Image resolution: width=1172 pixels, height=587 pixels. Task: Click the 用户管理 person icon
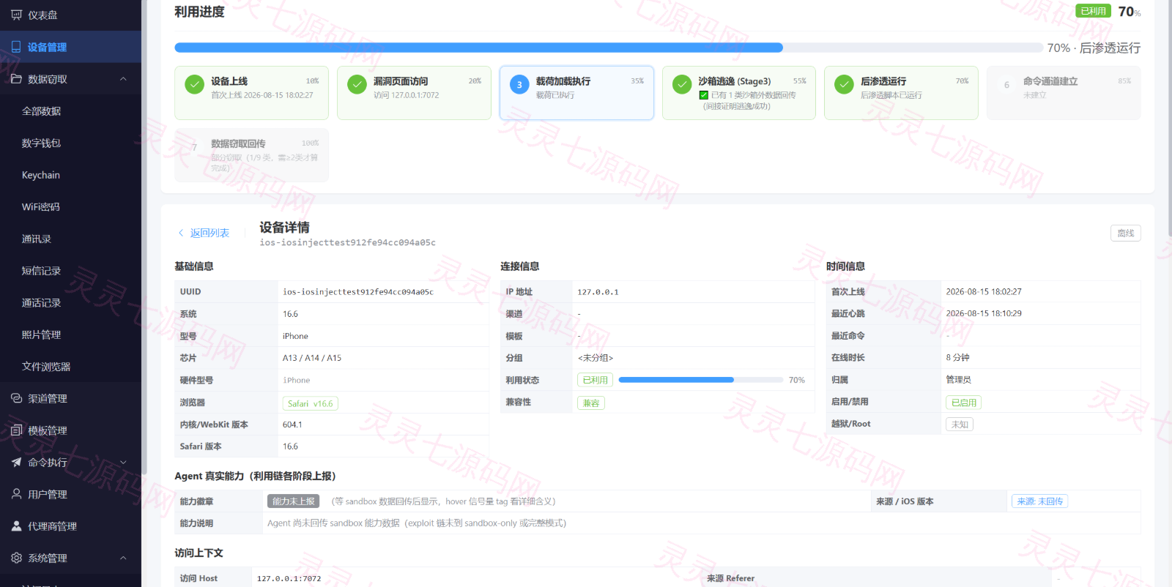[16, 494]
